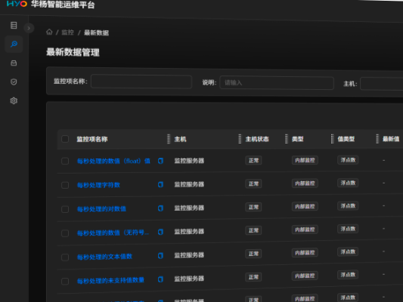Check the row 每秒处理的对数值

(65, 209)
